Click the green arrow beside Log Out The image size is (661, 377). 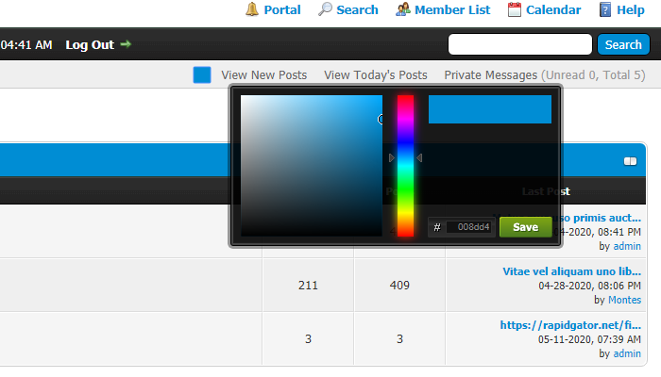coord(126,44)
